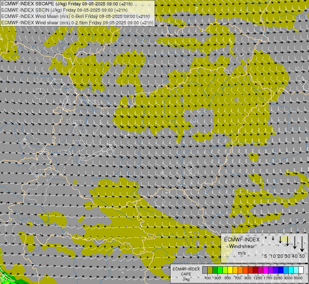The height and width of the screenshot is (284, 309).
Task: Click the 30 m/s wind shear legend arrow
Action: pyautogui.click(x=287, y=241)
